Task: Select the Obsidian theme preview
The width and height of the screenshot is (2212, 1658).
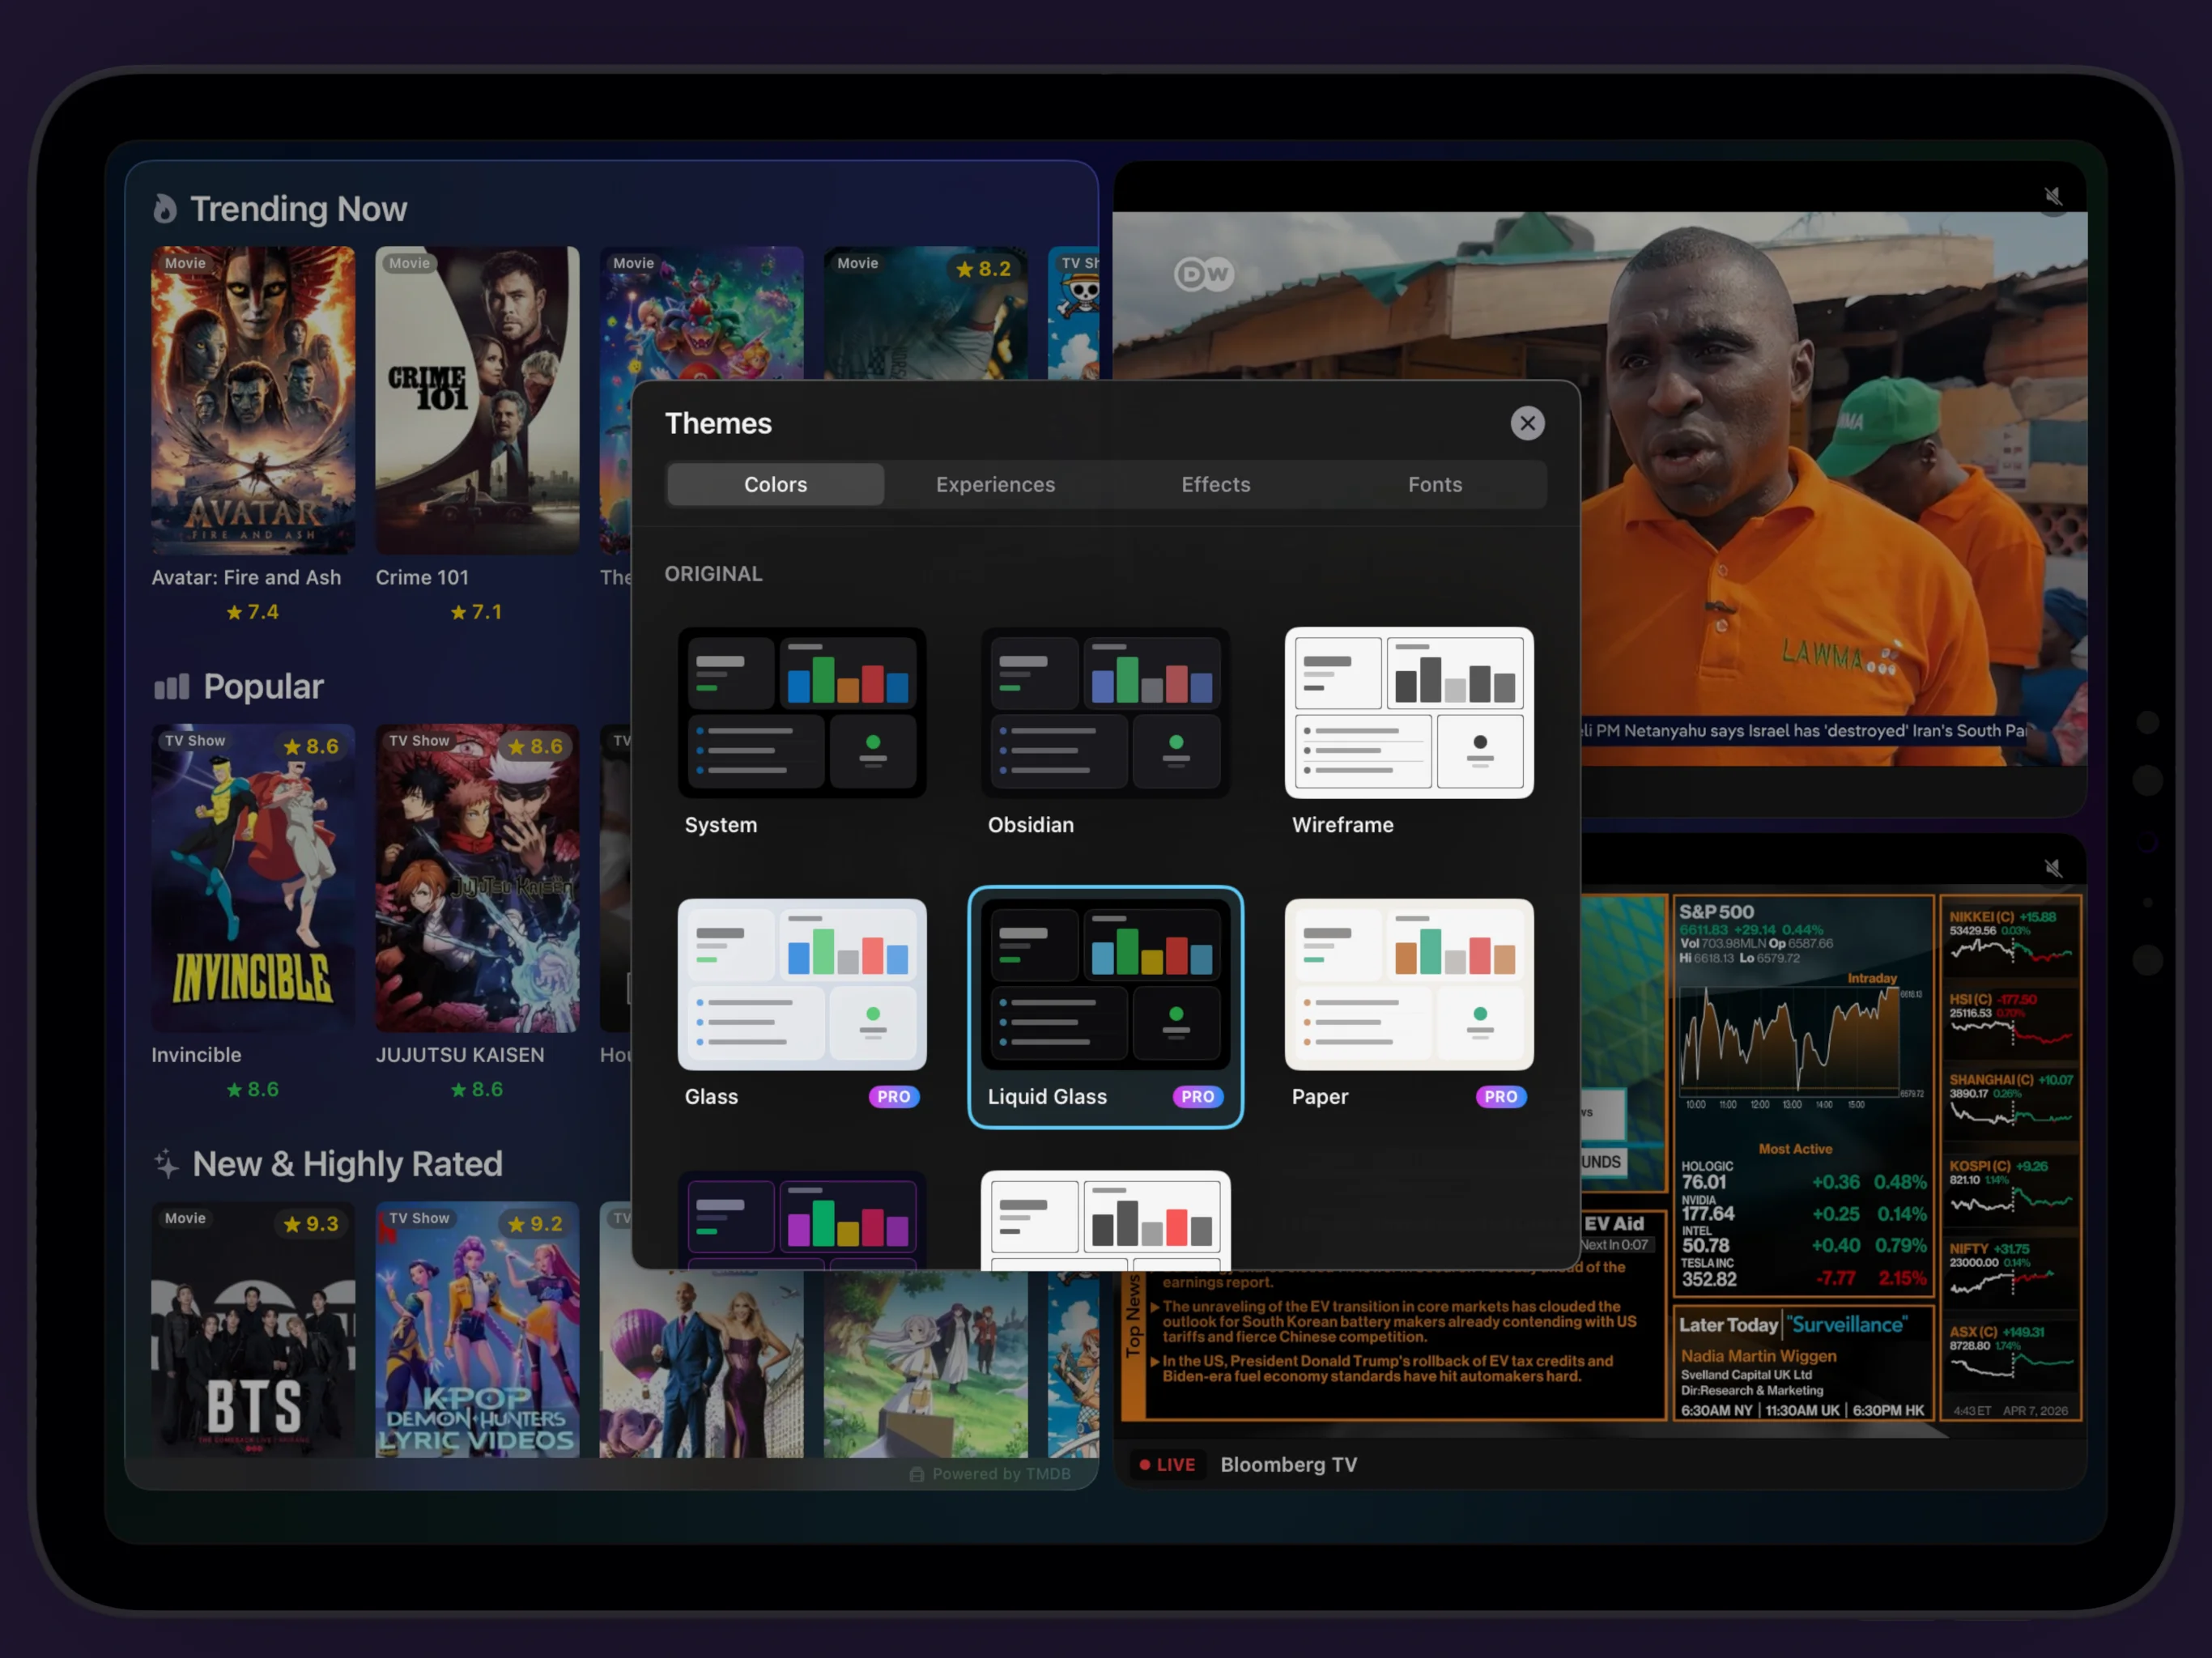Action: (1105, 712)
